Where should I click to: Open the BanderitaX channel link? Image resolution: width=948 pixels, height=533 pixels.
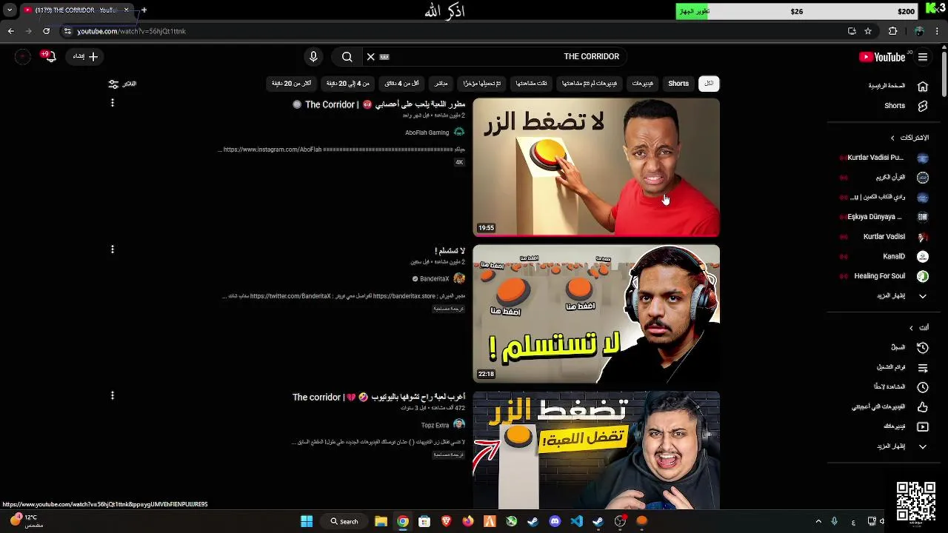point(434,279)
